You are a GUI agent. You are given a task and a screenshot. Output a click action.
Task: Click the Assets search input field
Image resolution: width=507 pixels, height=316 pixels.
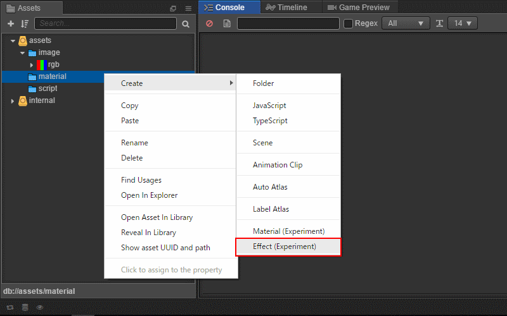click(105, 23)
